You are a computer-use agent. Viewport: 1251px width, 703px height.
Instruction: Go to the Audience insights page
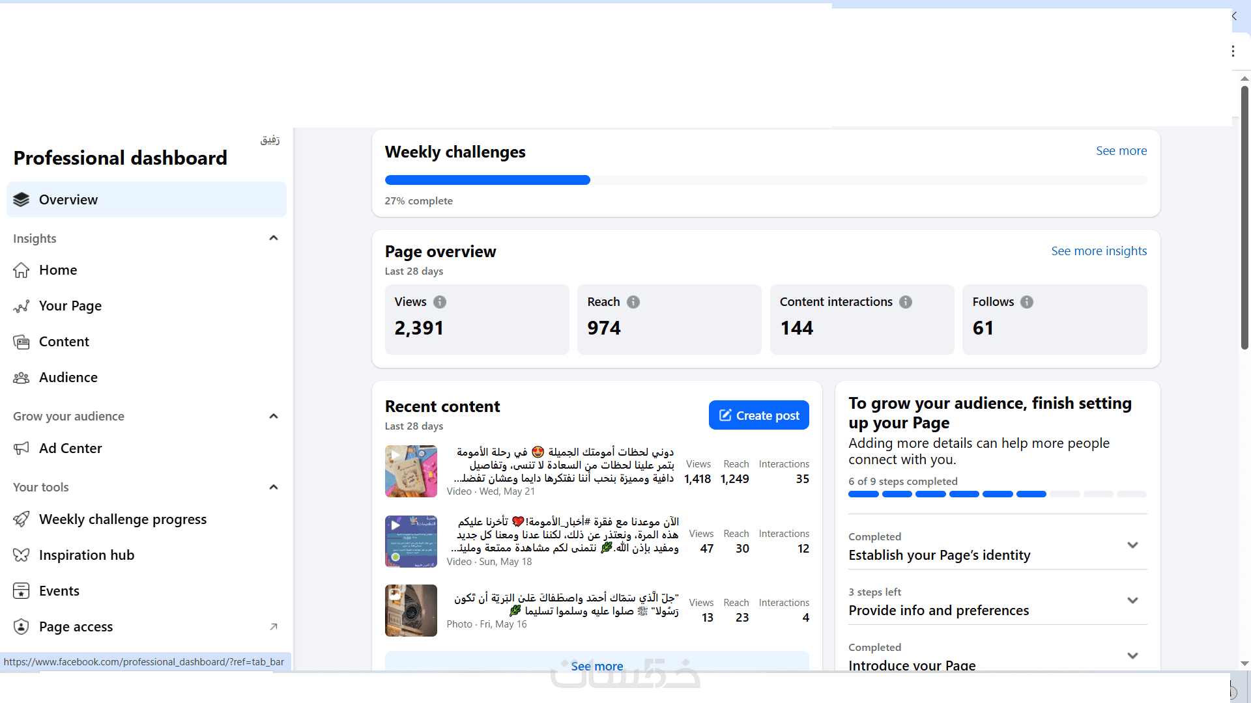point(68,378)
